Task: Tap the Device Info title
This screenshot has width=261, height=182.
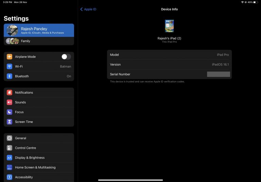Action: coord(169,9)
